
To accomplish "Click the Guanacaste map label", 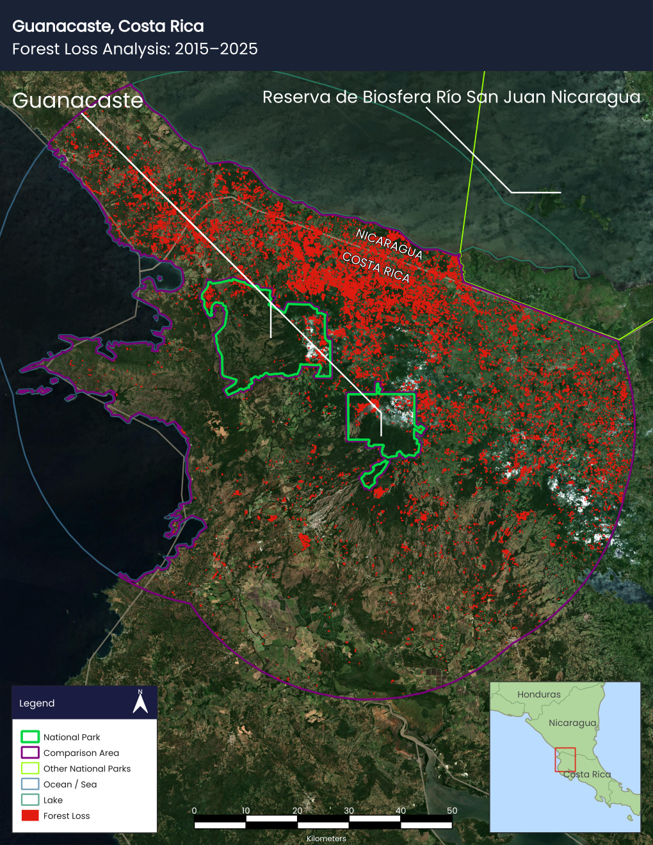I will point(77,100).
